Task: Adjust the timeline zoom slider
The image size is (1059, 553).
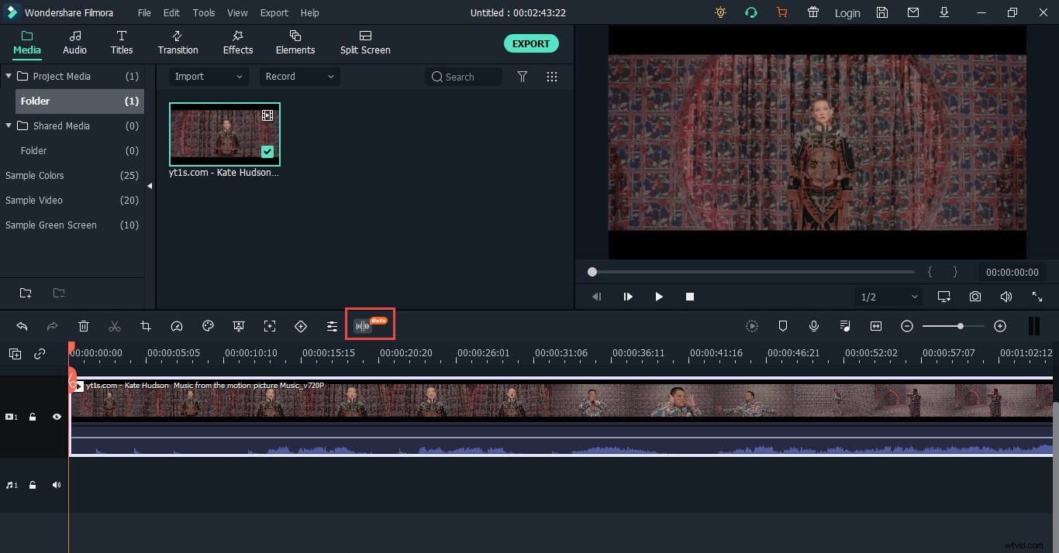Action: coord(960,326)
